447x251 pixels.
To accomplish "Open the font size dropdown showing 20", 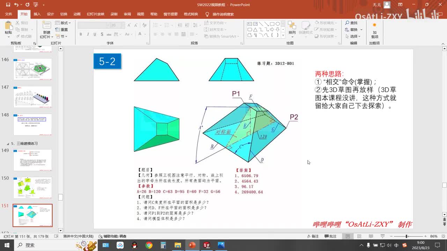I will [123, 25].
